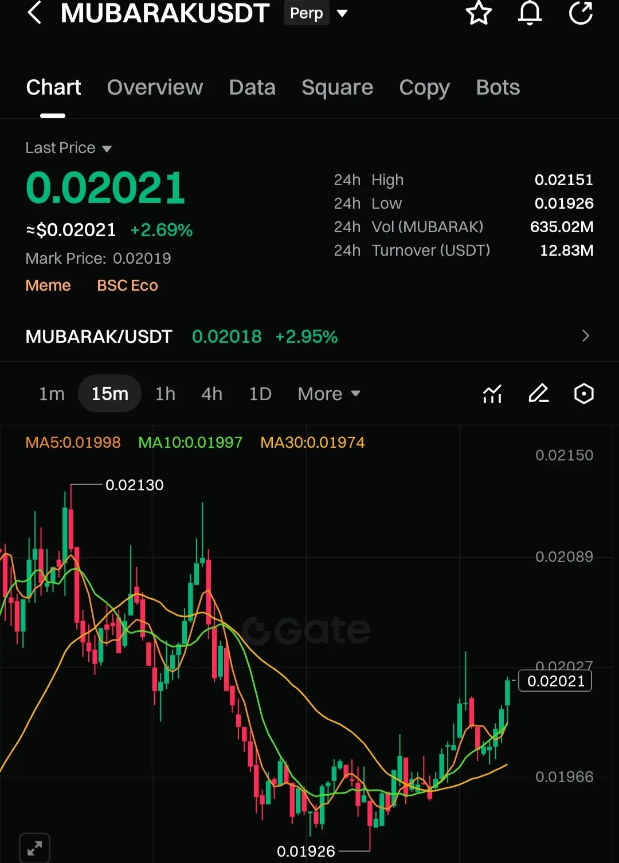Select the 1D timeframe
The height and width of the screenshot is (863, 619).
click(260, 394)
